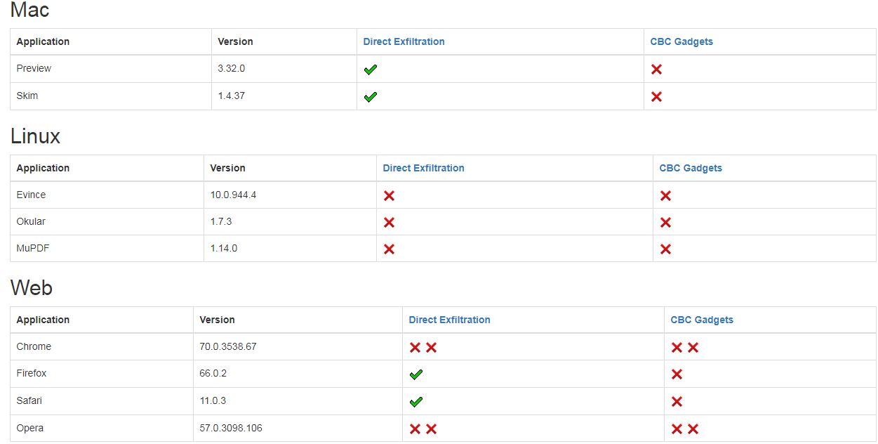Viewport: 878px width, 444px height.
Task: Click MuPDF version 1.14.0
Action: coord(224,248)
